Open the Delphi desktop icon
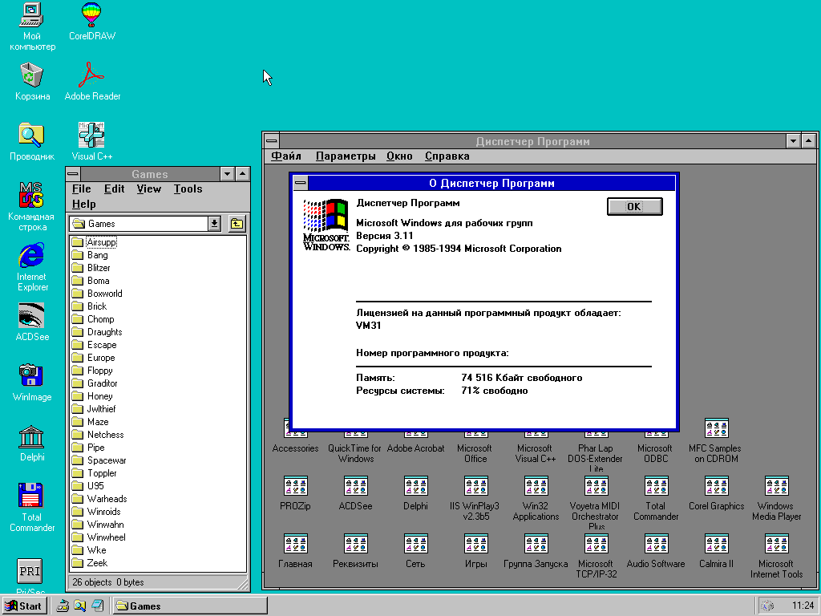The image size is (821, 616). 32,438
